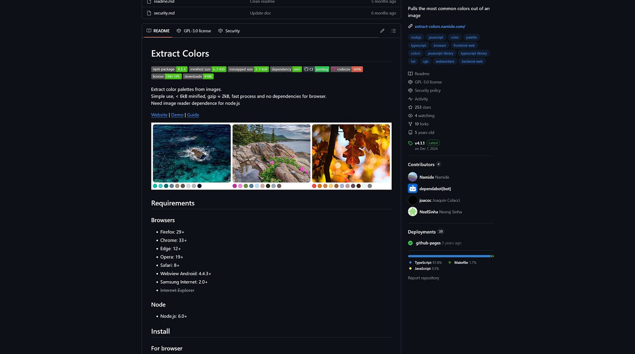Click the Makefile 1.7% language entry
Viewport: 635px width, 354px height.
pyautogui.click(x=462, y=263)
